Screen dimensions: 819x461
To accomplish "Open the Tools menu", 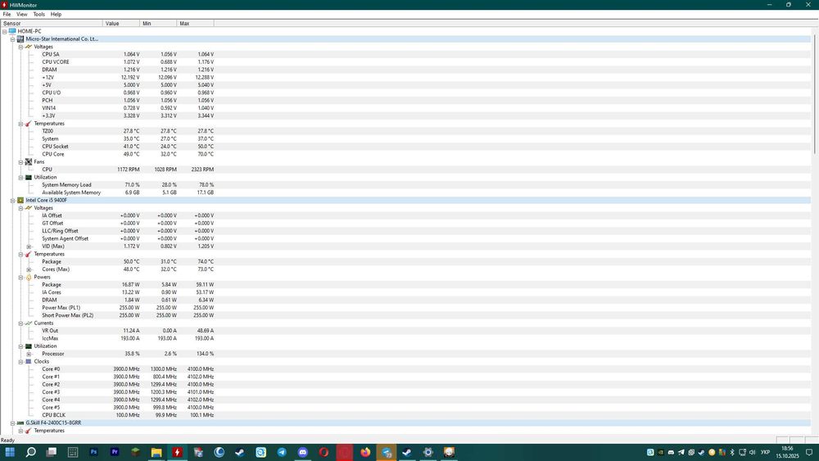I will point(39,14).
